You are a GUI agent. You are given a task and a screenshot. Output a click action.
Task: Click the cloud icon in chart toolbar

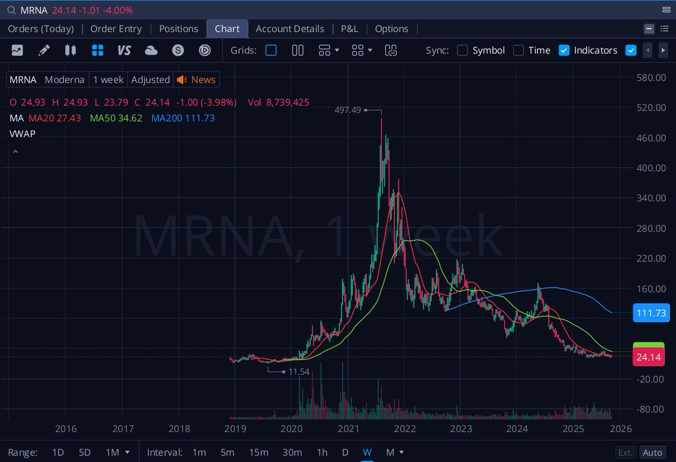point(151,50)
